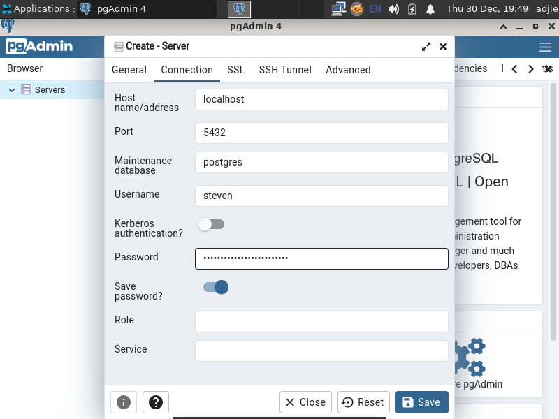
Task: Open the SSL tab
Action: point(236,70)
